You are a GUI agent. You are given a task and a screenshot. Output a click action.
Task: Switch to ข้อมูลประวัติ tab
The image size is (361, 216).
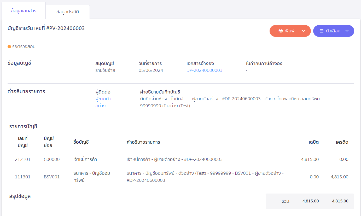pos(68,12)
